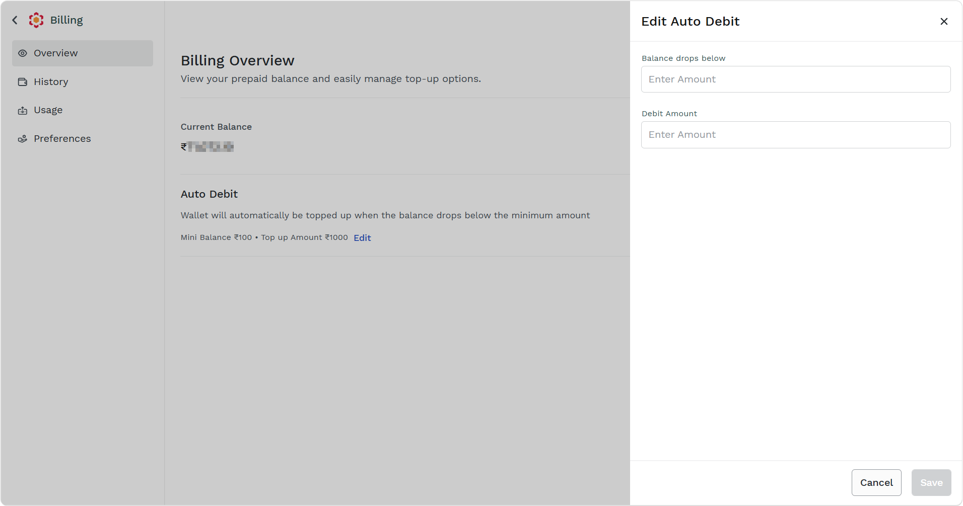Screen dimensions: 963x506
Task: Click the wallet icon next to History
Action: pyautogui.click(x=23, y=82)
